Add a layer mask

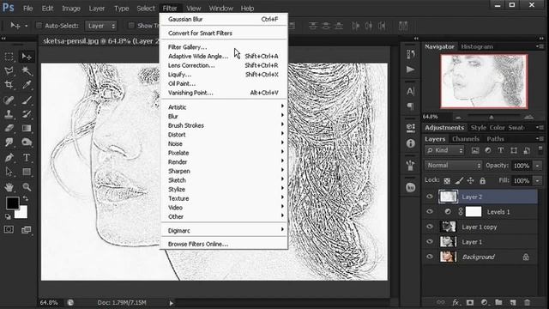pos(470,302)
